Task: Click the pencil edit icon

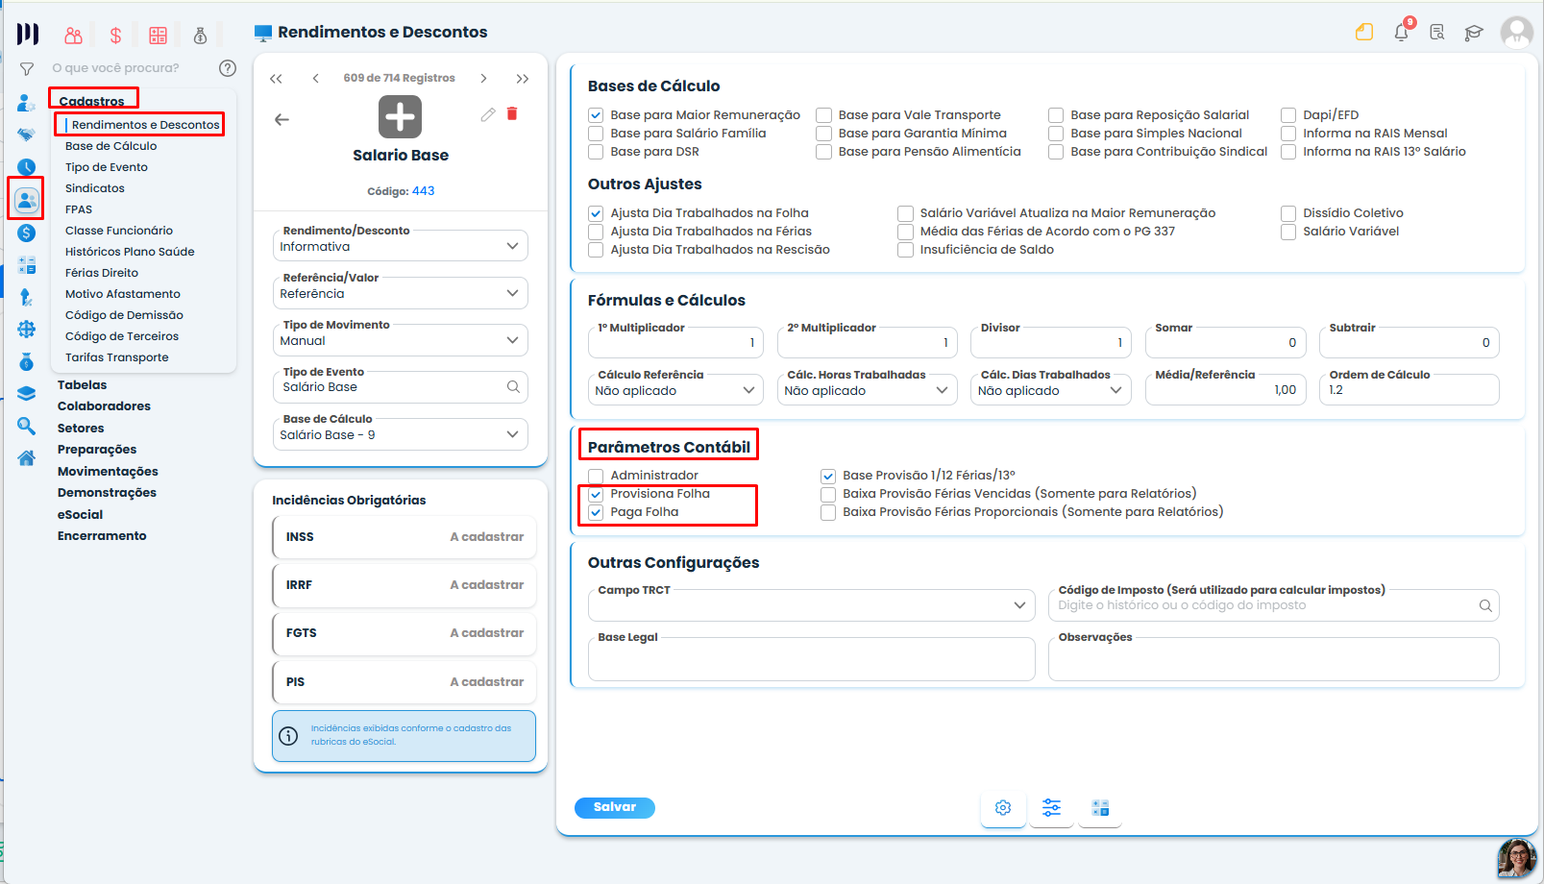Action: pos(488,114)
